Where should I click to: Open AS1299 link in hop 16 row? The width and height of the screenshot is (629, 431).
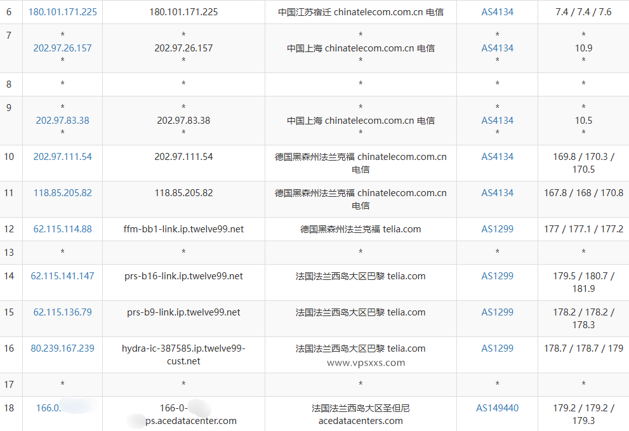(498, 348)
